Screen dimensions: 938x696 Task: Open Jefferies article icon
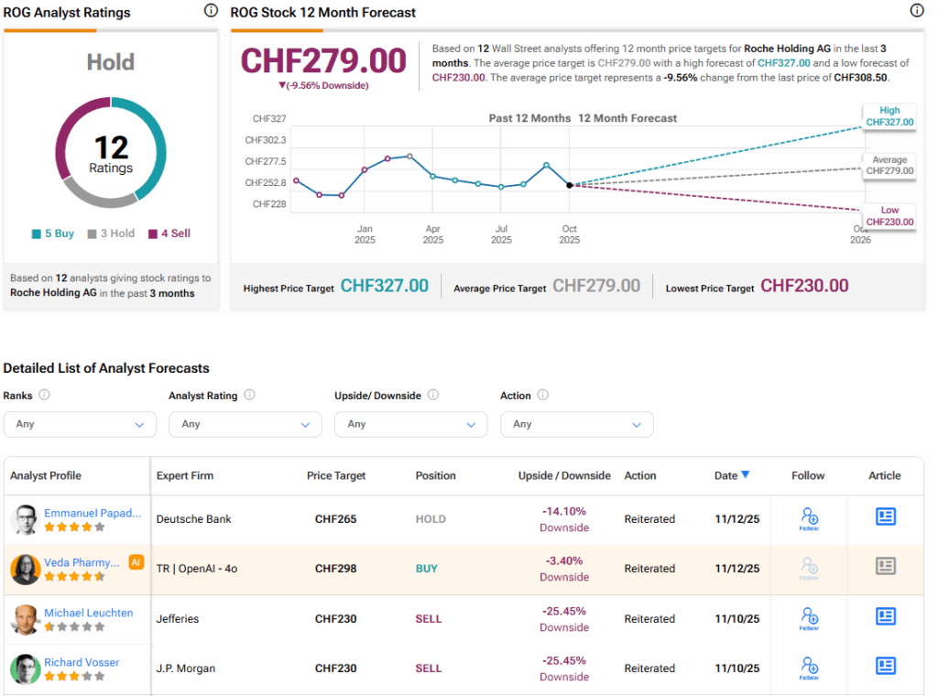(885, 616)
